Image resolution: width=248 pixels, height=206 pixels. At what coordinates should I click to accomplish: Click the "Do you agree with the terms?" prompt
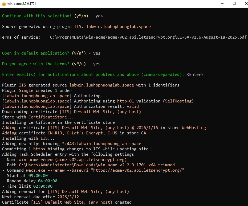pos(36,64)
